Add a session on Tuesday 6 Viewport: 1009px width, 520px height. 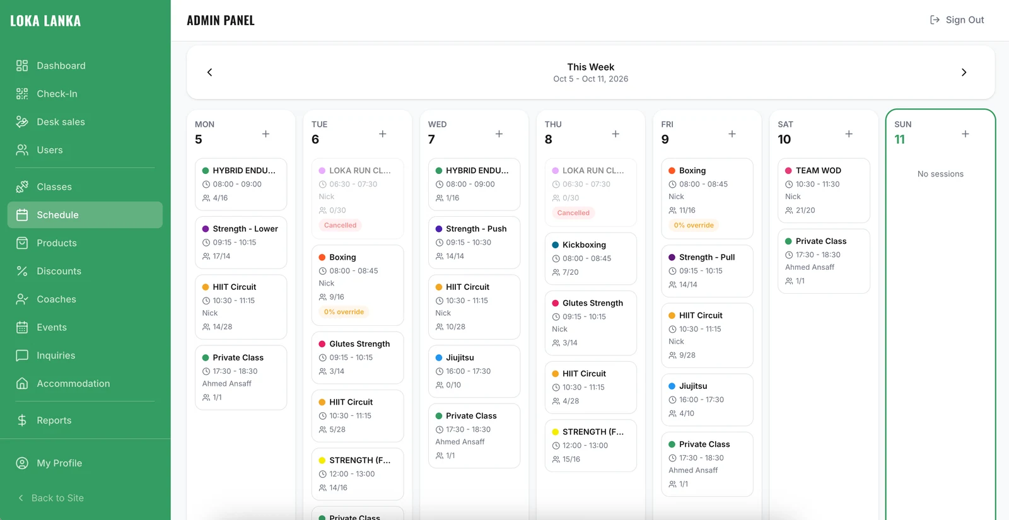(383, 134)
